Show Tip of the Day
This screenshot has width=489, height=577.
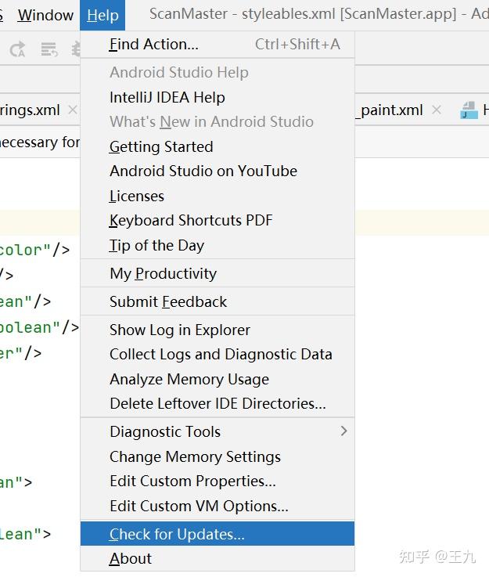pyautogui.click(x=156, y=245)
